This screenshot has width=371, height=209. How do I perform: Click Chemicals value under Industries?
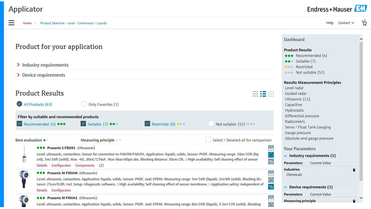294,175
